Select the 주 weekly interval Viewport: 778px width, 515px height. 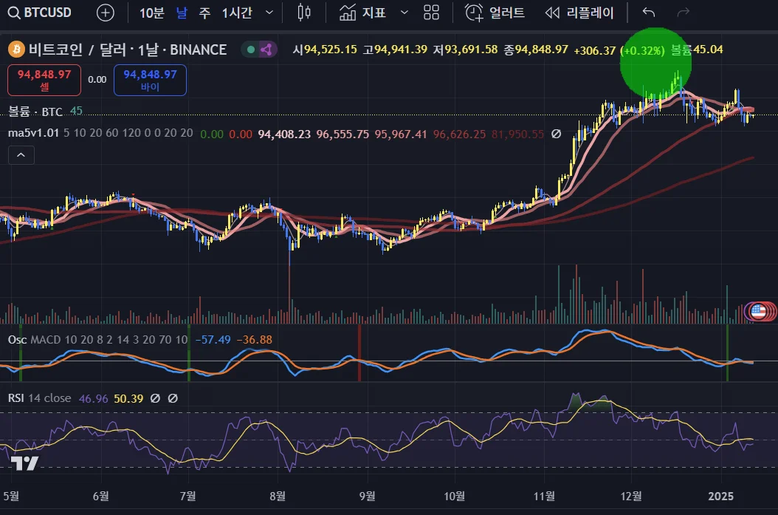(204, 13)
